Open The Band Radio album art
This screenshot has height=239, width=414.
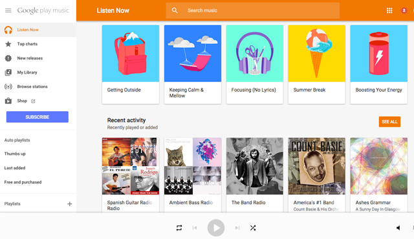(x=255, y=166)
